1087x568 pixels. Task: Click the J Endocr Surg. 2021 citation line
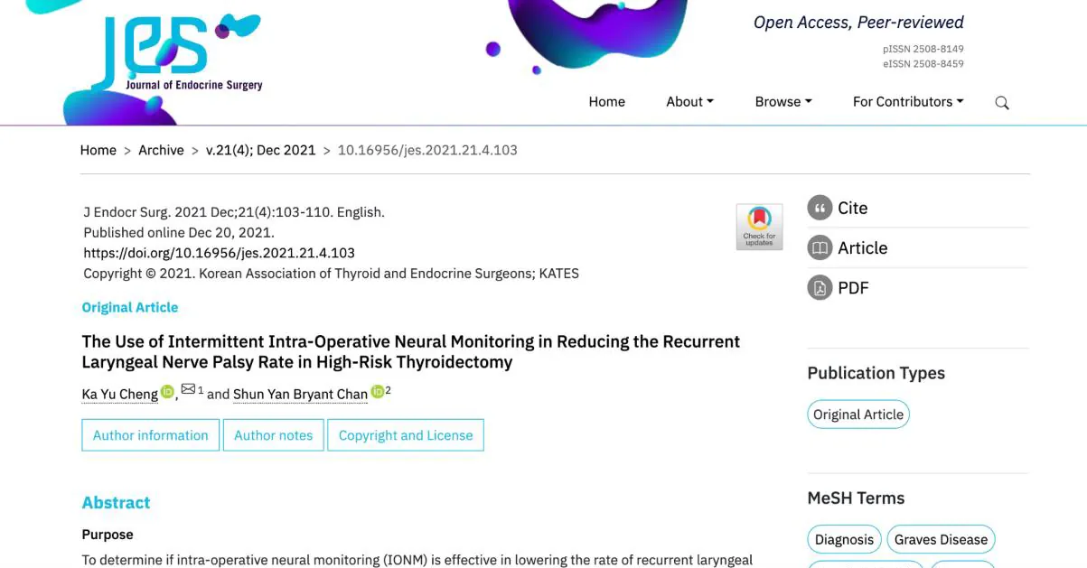click(234, 212)
